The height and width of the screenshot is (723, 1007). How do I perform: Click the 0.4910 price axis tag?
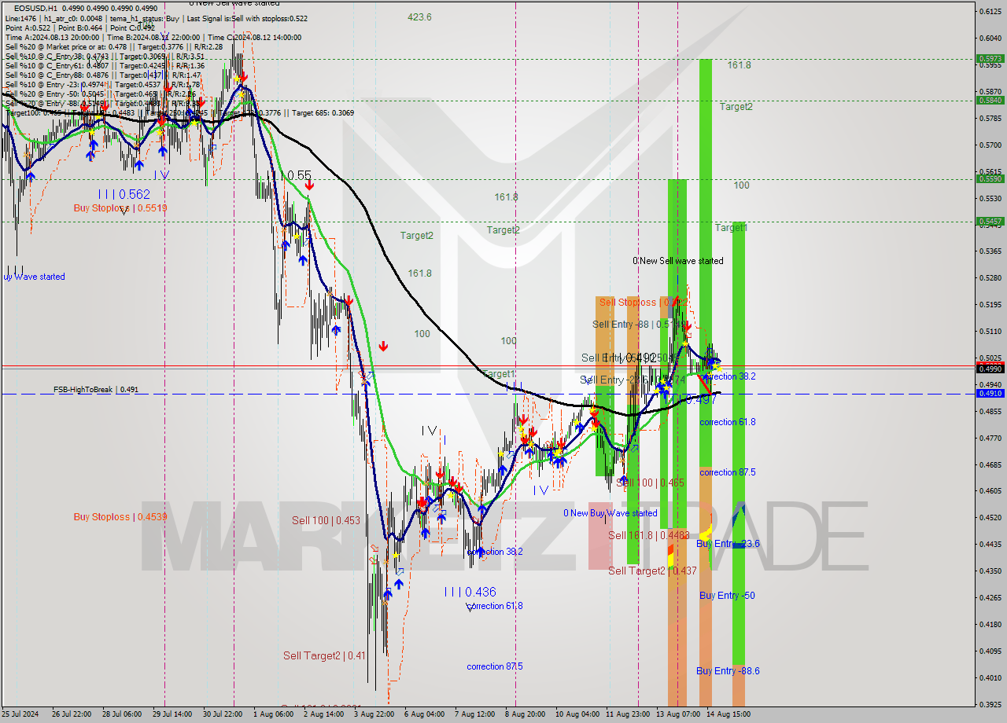click(990, 393)
